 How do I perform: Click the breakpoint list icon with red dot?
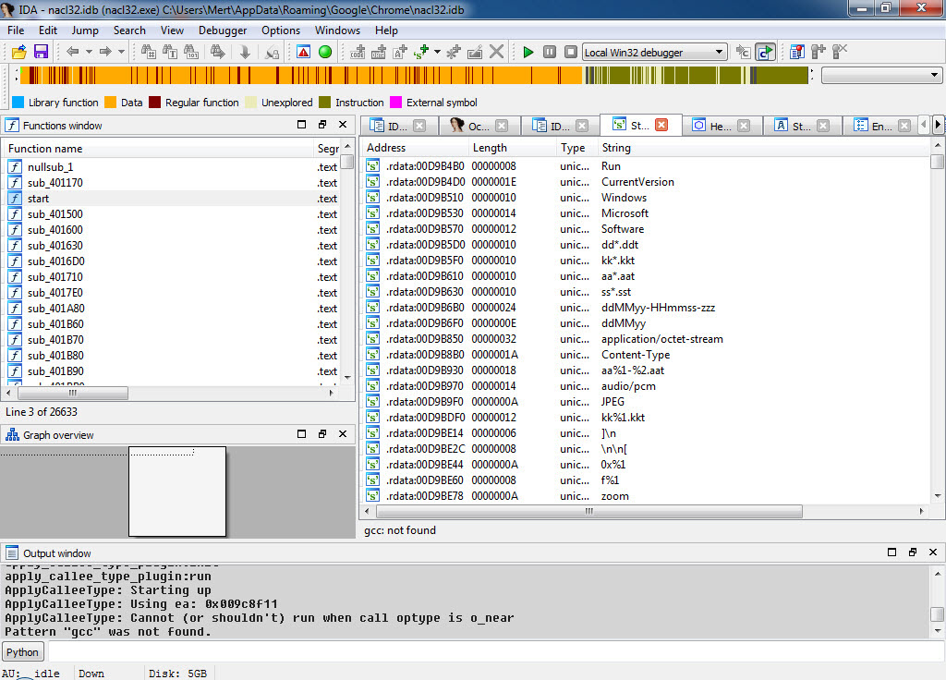click(797, 52)
